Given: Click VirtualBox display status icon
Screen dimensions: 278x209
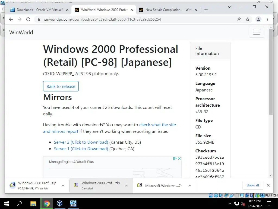Looking at the screenshot, I should point(242,195).
